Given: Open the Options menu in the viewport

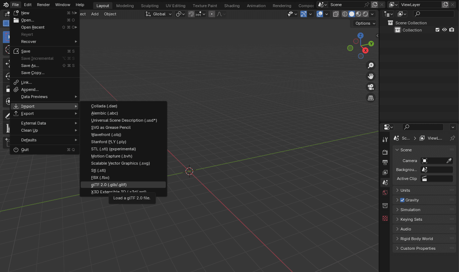Looking at the screenshot, I should 364,23.
